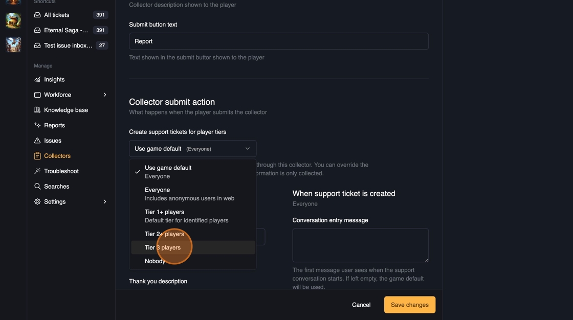Screen dimensions: 573x320
Task: Click the Reports sparkle icon
Action: click(37, 125)
